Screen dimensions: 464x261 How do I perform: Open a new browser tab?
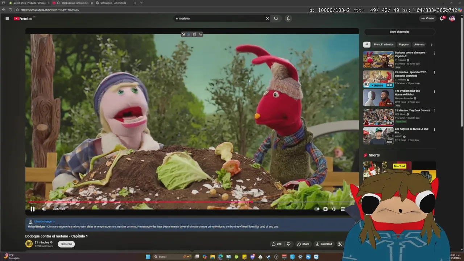click(x=141, y=3)
